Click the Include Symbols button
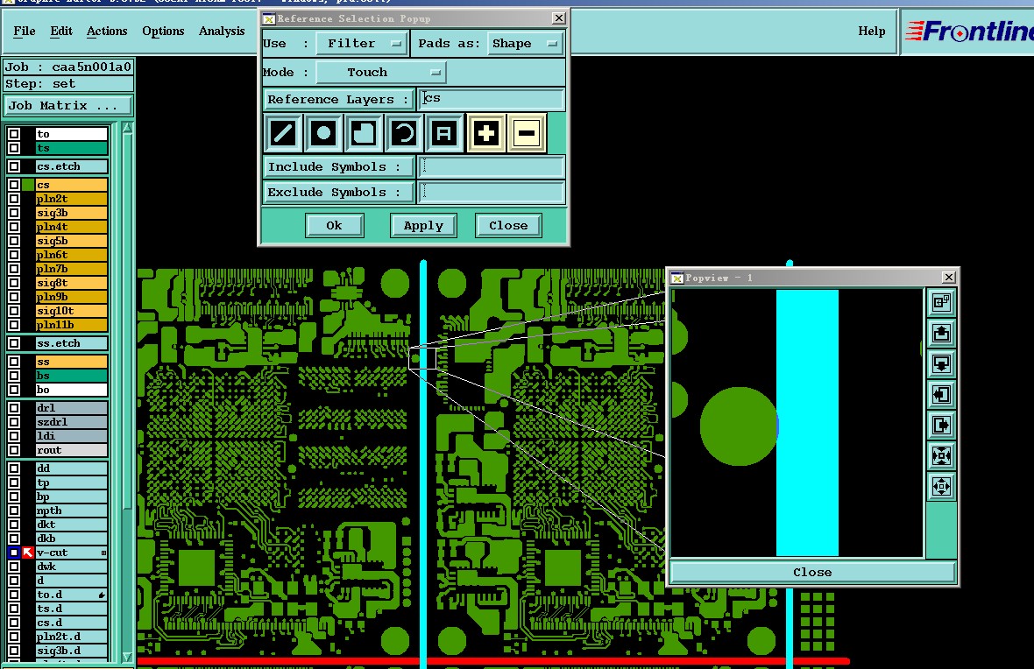 click(339, 166)
